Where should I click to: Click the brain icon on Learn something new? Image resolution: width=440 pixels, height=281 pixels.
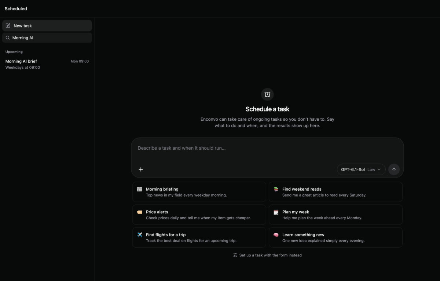(276, 235)
